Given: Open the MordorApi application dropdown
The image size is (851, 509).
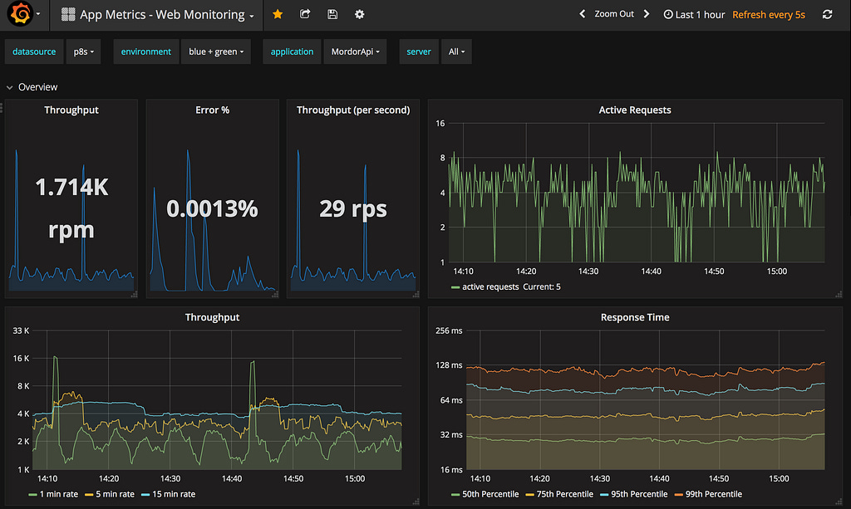Looking at the screenshot, I should 355,51.
